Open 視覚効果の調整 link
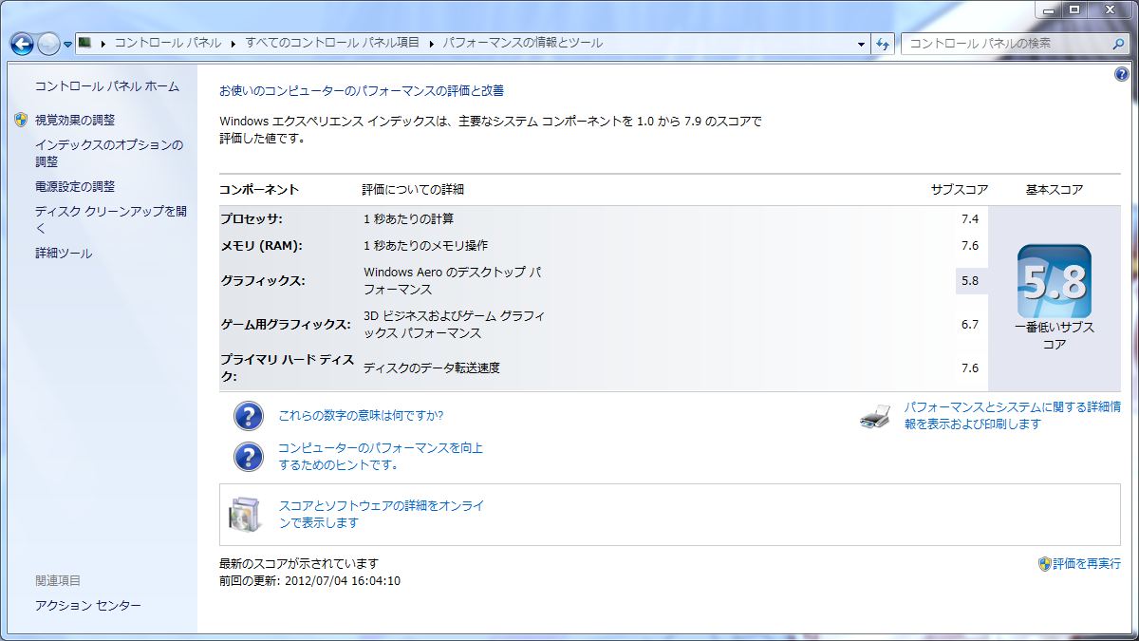The width and height of the screenshot is (1139, 641). pyautogui.click(x=74, y=121)
